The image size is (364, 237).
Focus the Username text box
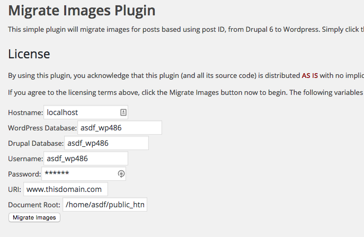[x=86, y=159]
